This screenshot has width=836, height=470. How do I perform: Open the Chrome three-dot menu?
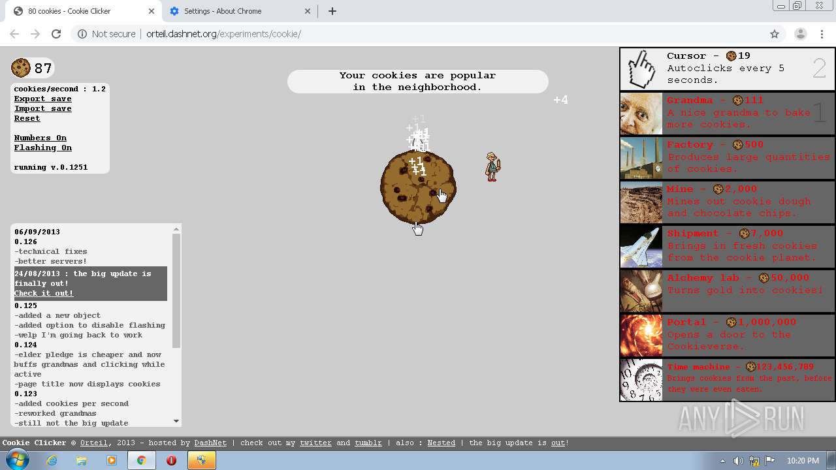(x=822, y=34)
